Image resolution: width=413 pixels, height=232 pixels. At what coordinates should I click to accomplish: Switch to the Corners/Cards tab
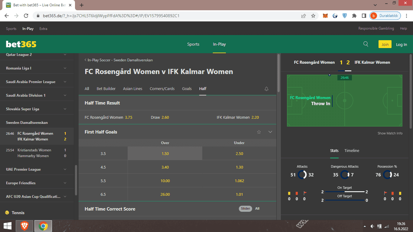pyautogui.click(x=162, y=89)
